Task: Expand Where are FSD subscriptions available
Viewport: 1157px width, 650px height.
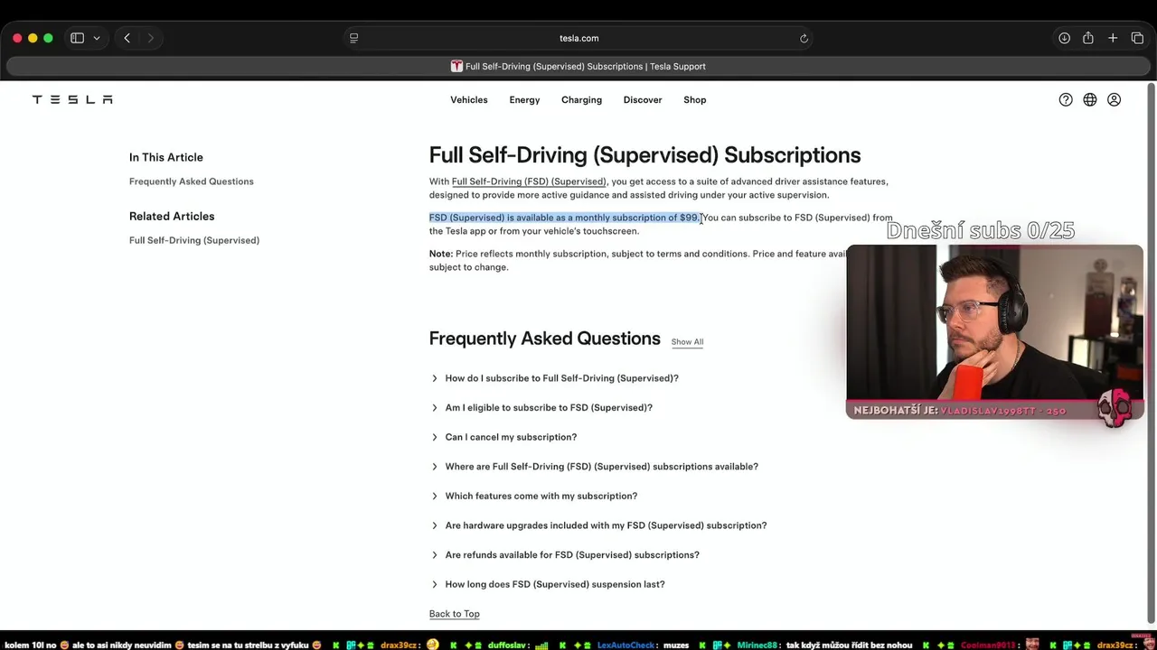Action: 594,467
